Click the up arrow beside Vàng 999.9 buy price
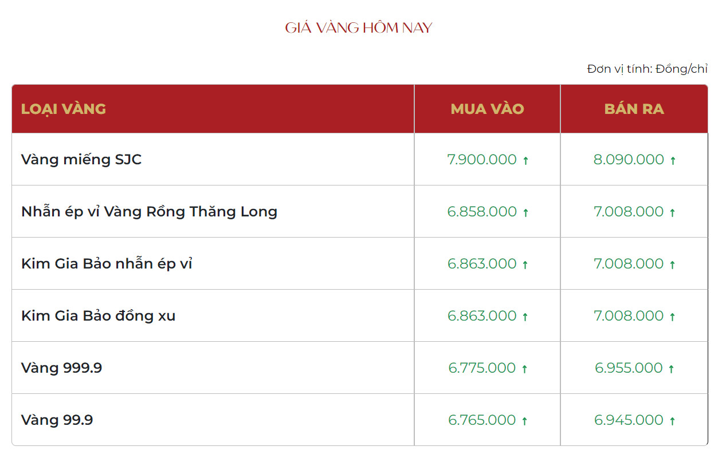722x454 pixels. [524, 369]
